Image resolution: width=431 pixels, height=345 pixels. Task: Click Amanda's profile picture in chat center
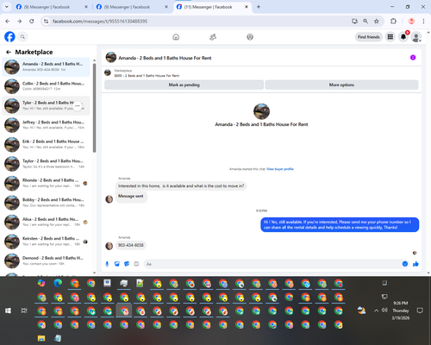pos(261,111)
